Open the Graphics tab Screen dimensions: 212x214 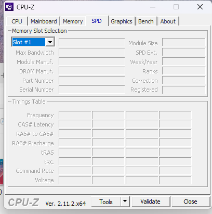point(122,21)
